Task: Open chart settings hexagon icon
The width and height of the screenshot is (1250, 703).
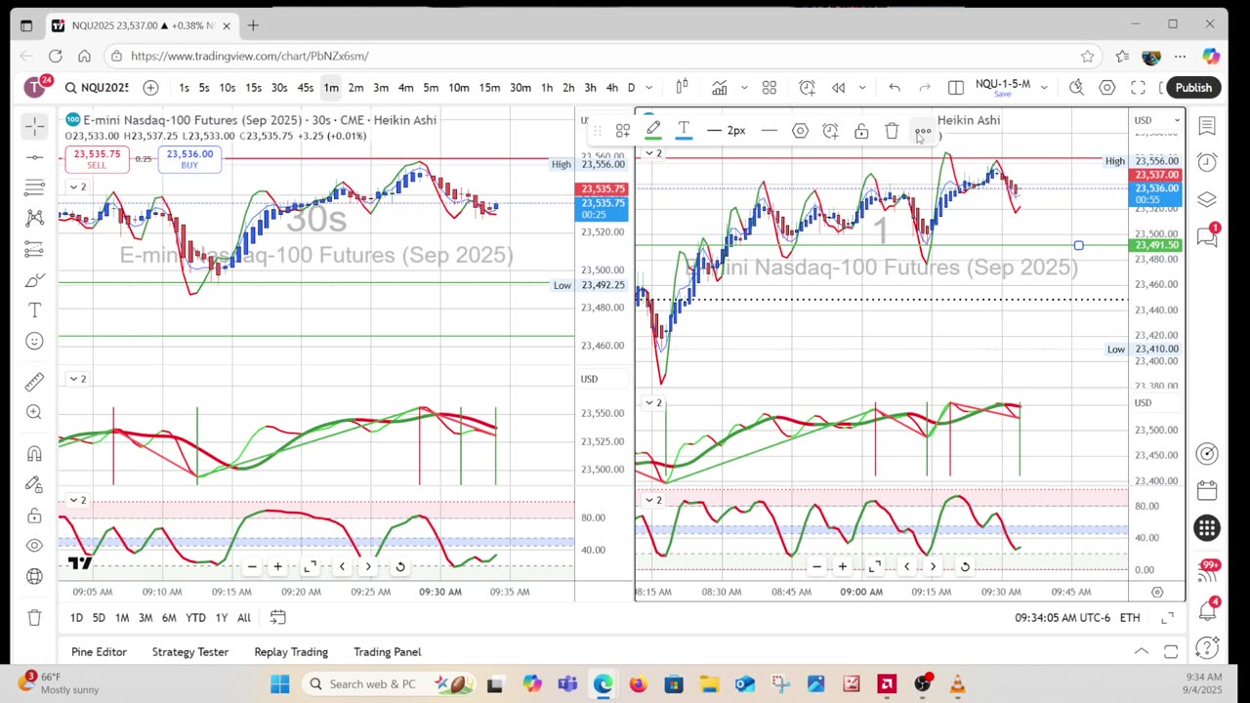Action: 1106,88
